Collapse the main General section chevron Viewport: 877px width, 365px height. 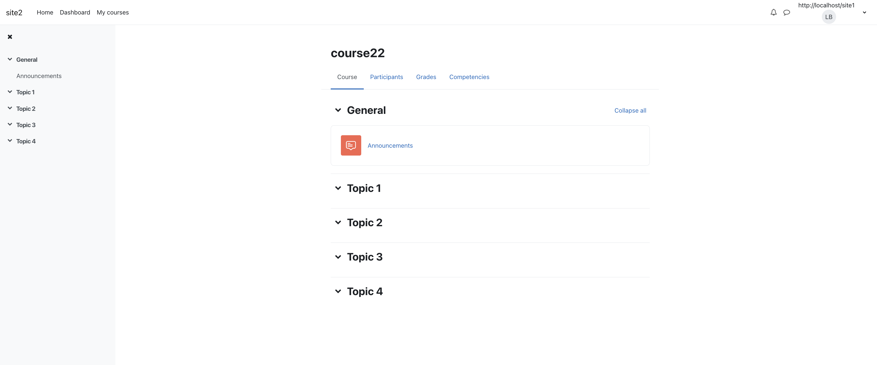338,110
